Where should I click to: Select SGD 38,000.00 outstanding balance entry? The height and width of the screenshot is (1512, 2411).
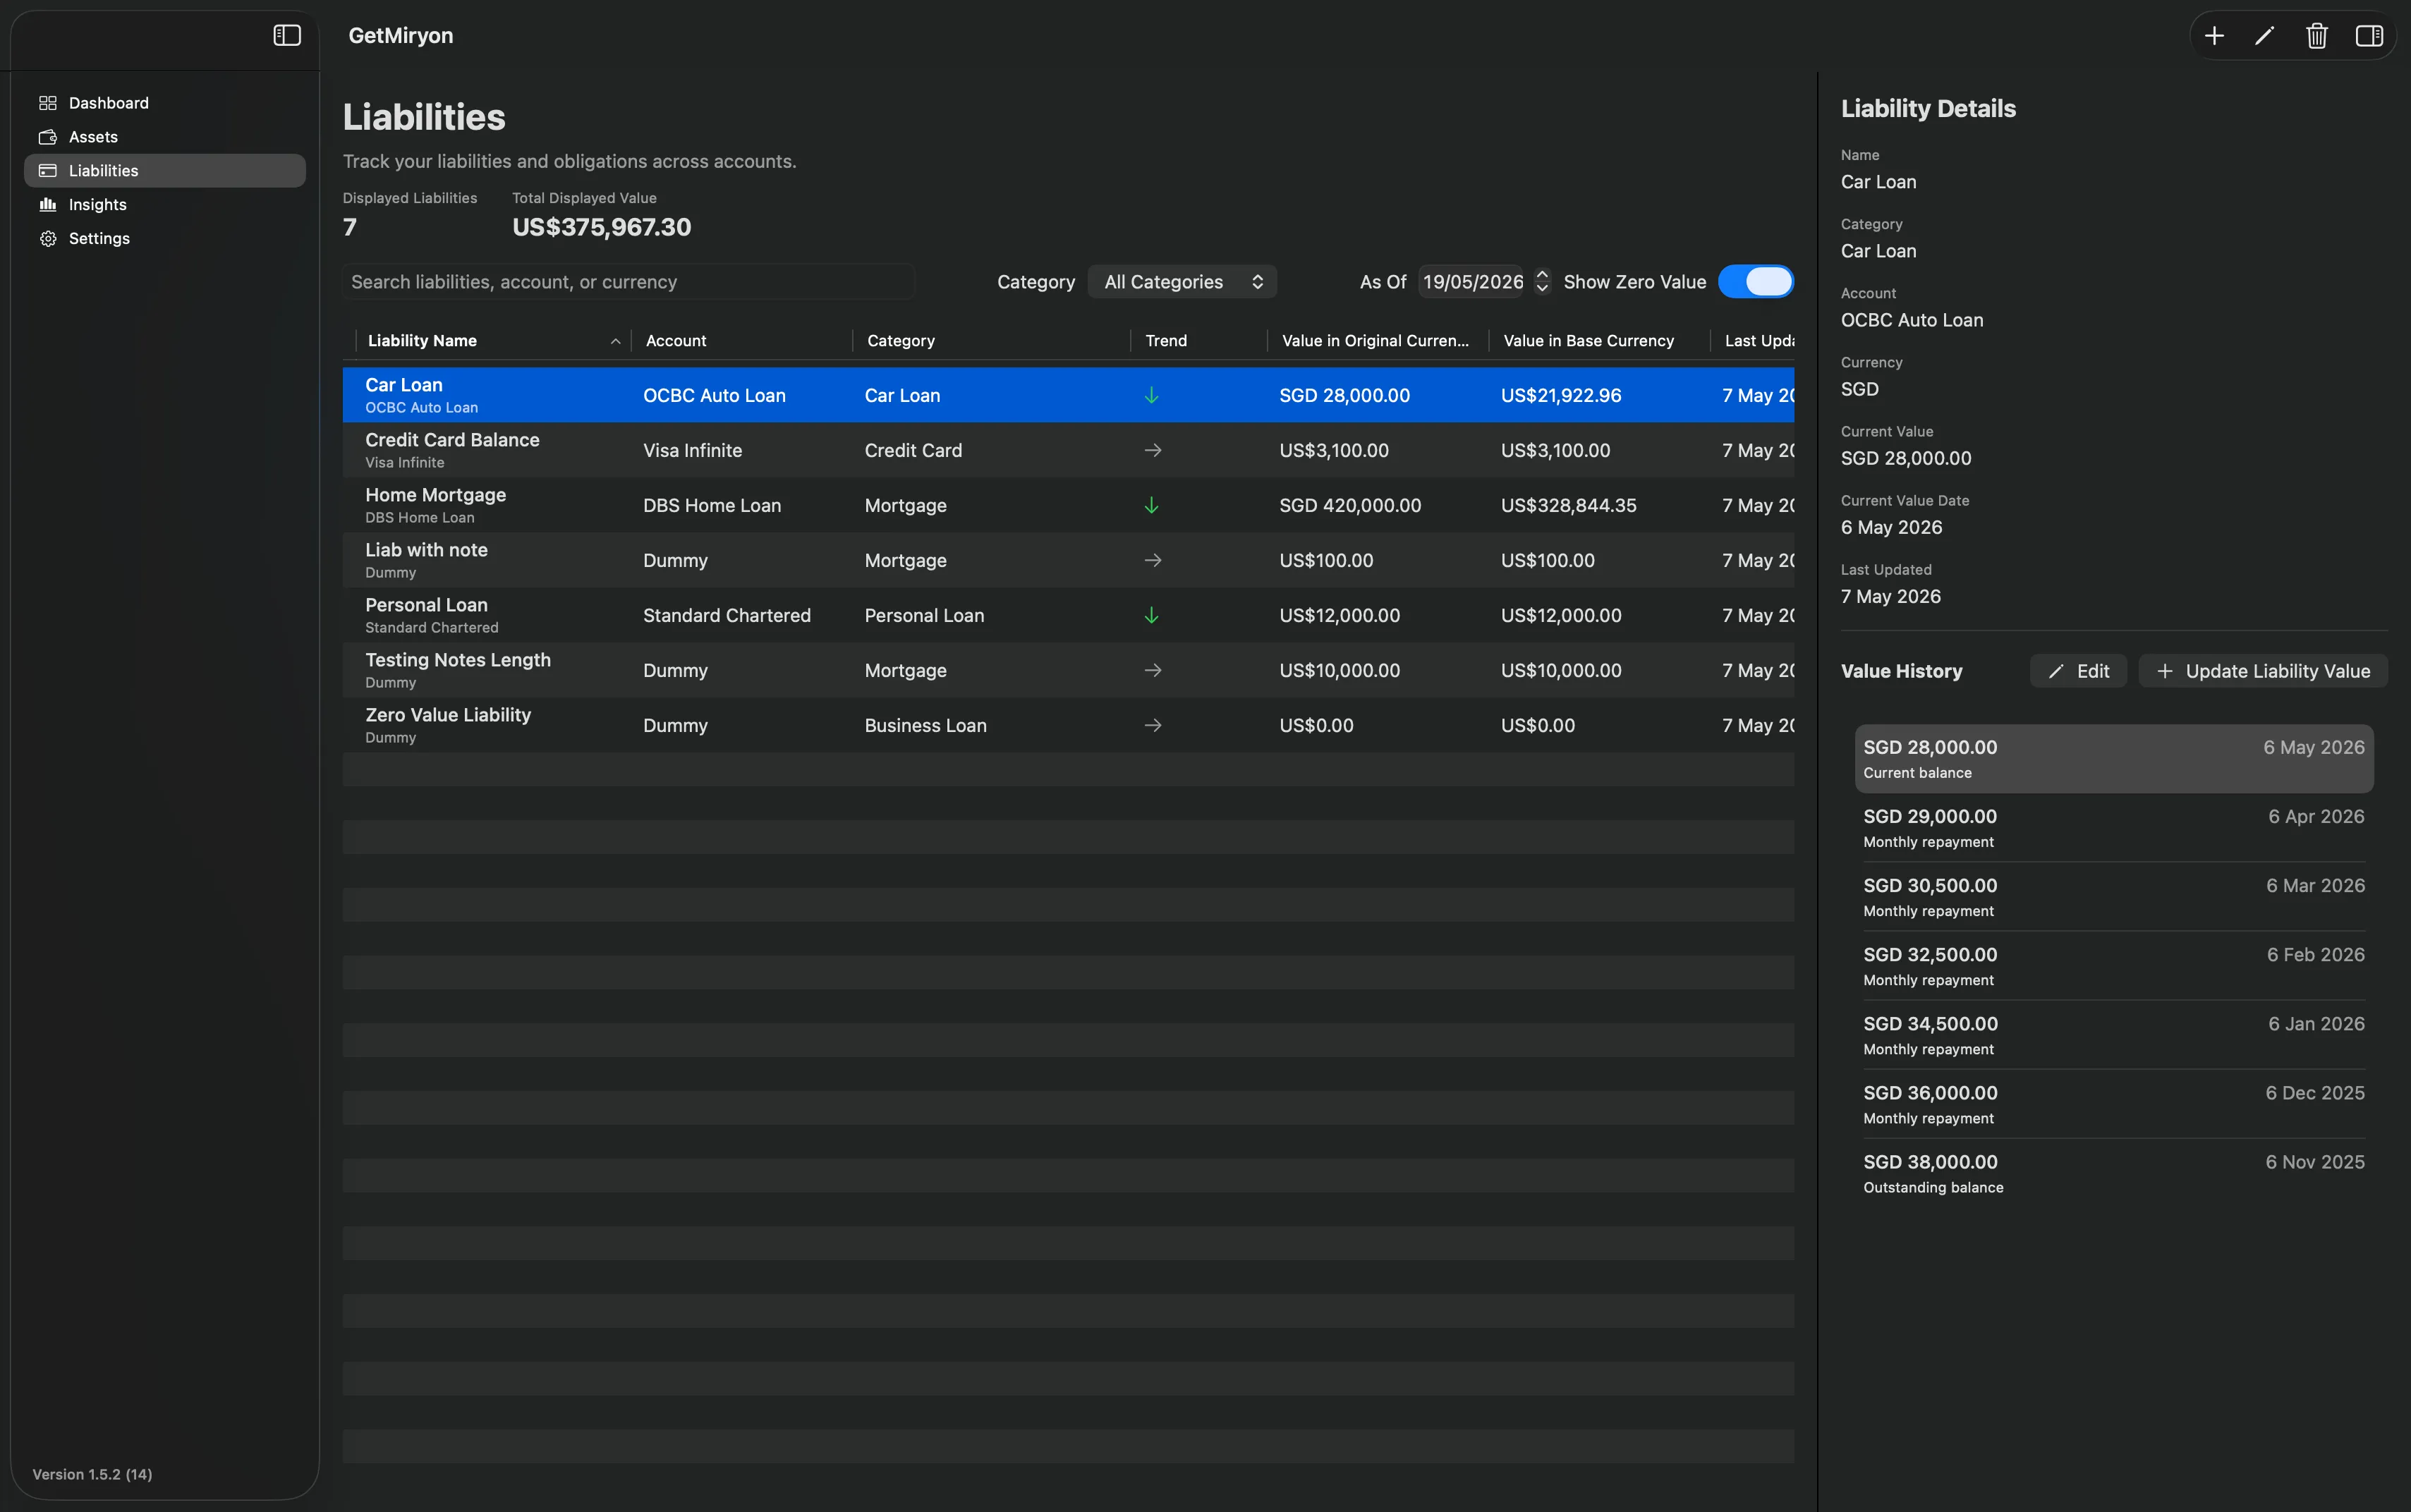pyautogui.click(x=2114, y=1173)
